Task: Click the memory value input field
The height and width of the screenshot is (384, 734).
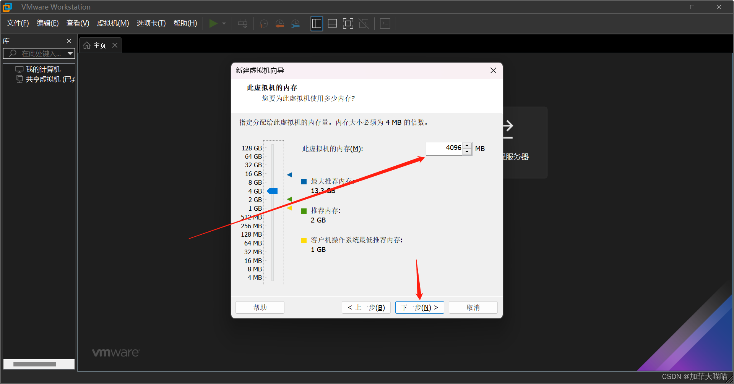Action: coord(444,148)
